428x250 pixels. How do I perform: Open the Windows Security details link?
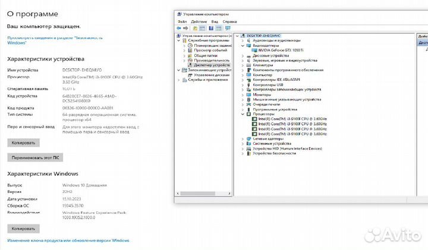(55, 40)
